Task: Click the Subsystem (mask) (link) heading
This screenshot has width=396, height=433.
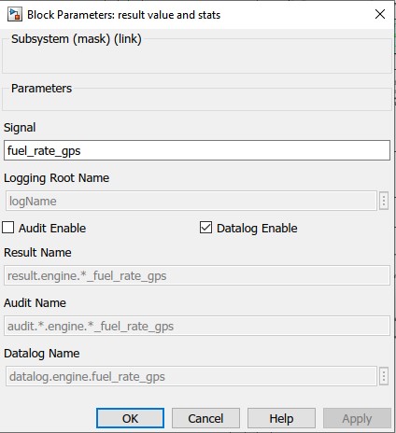Action: tap(77, 39)
